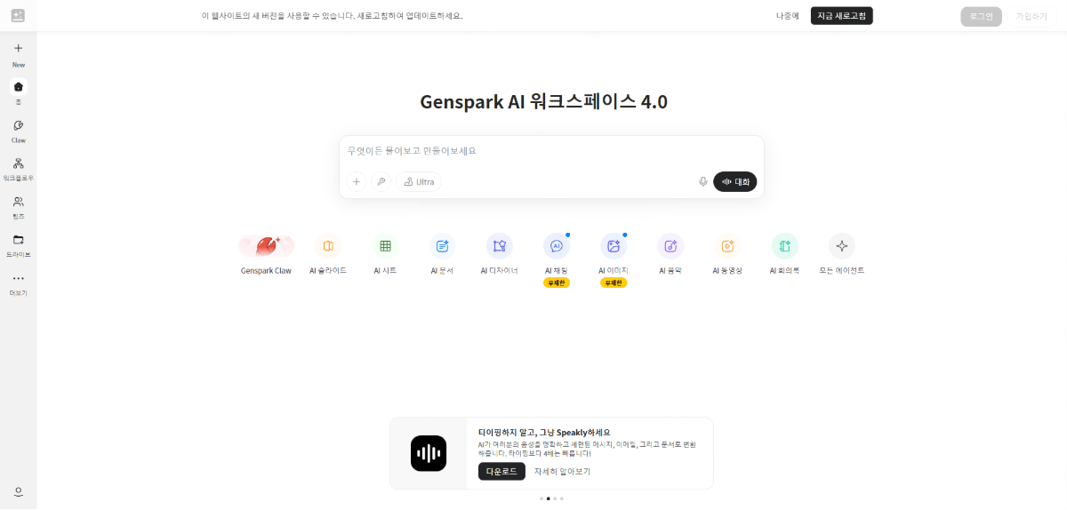Click the Genspark logo icon in top-left corner
This screenshot has width=1067, height=510.
tap(18, 16)
